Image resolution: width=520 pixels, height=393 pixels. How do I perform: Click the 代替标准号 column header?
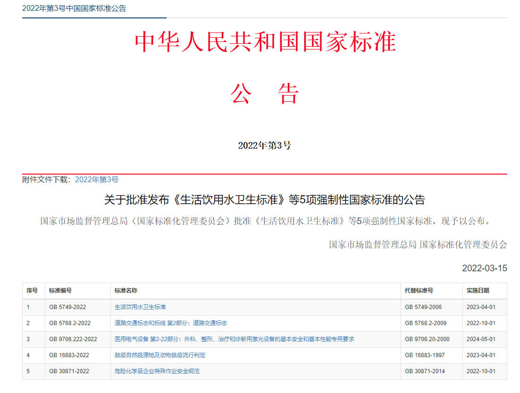coord(419,291)
